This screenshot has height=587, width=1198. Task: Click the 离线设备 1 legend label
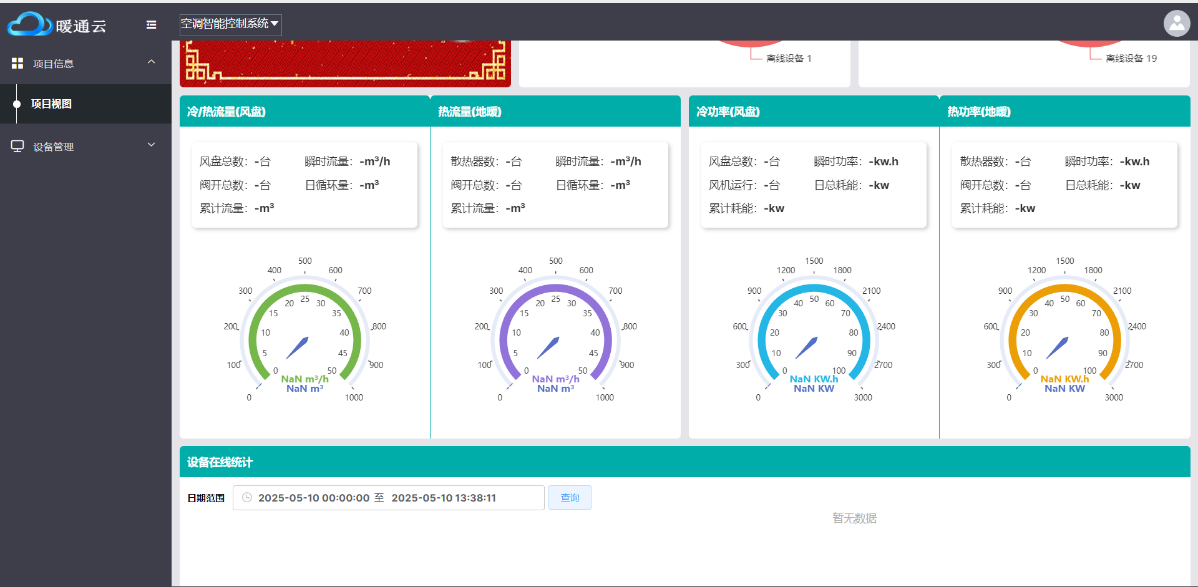789,59
